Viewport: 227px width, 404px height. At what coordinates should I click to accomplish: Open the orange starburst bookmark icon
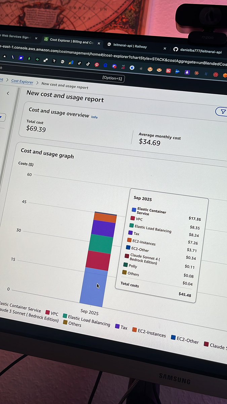coord(197,73)
